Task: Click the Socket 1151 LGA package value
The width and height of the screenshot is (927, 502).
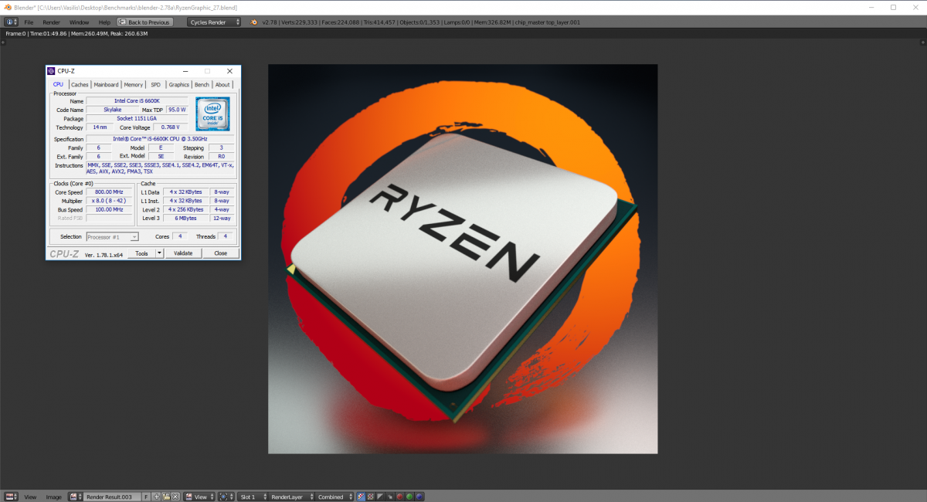Action: click(137, 118)
